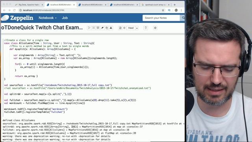Image resolution: width=252 pixels, height=142 pixels.
Task: Open Chrome profile avatar
Action: tap(176, 10)
